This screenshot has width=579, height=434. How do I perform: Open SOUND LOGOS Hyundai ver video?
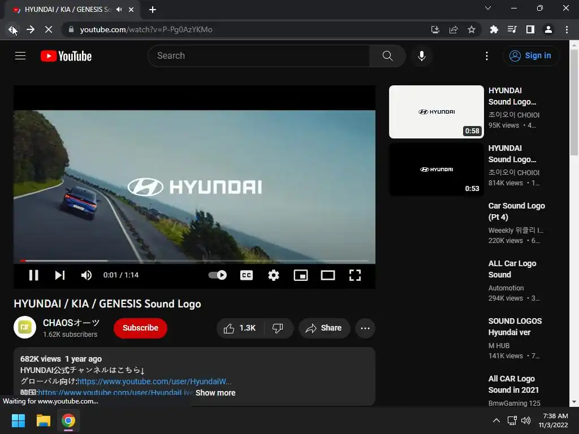coord(515,326)
